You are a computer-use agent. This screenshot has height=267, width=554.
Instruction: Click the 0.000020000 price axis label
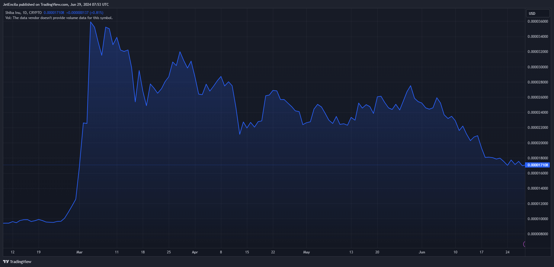538,143
